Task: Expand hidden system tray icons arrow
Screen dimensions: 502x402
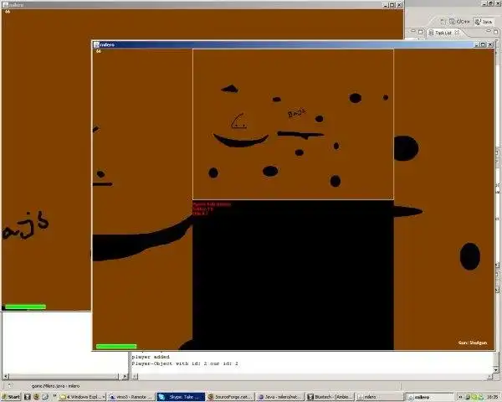Action: (x=460, y=397)
